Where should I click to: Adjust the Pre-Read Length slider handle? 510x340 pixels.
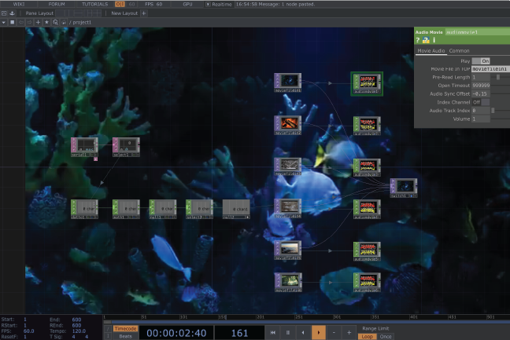coord(498,77)
